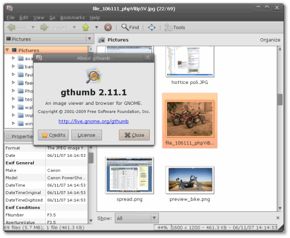Expand the 'win' folder in tree
Image resolution: width=290 pixels, height=238 pixels.
click(x=13, y=123)
